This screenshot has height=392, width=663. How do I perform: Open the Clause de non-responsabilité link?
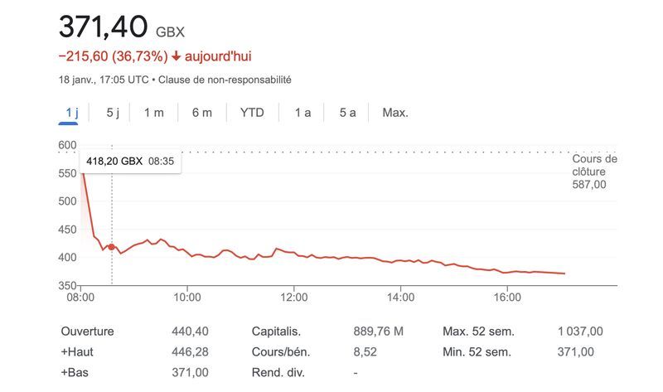[x=224, y=80]
